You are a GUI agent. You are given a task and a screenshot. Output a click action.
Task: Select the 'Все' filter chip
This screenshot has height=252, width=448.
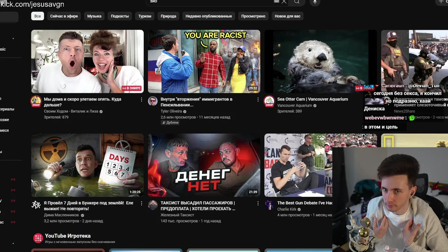(x=37, y=16)
